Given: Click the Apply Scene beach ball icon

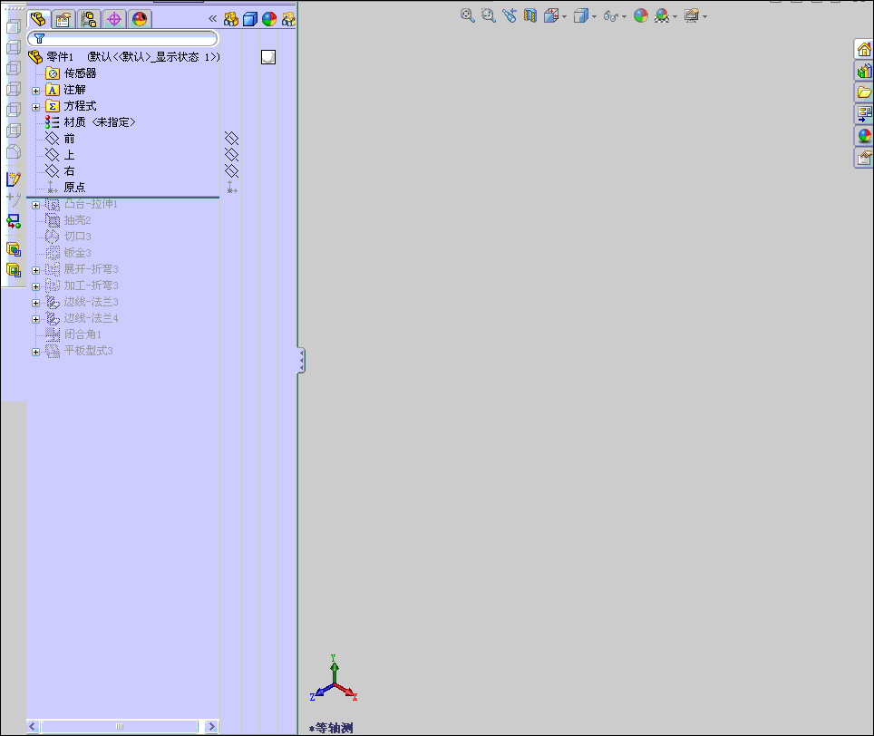Looking at the screenshot, I should 639,15.
